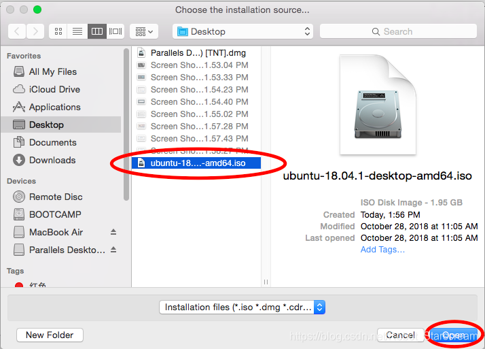Click the BOOTCAMP drive icon
The width and height of the screenshot is (485, 349).
tap(19, 214)
